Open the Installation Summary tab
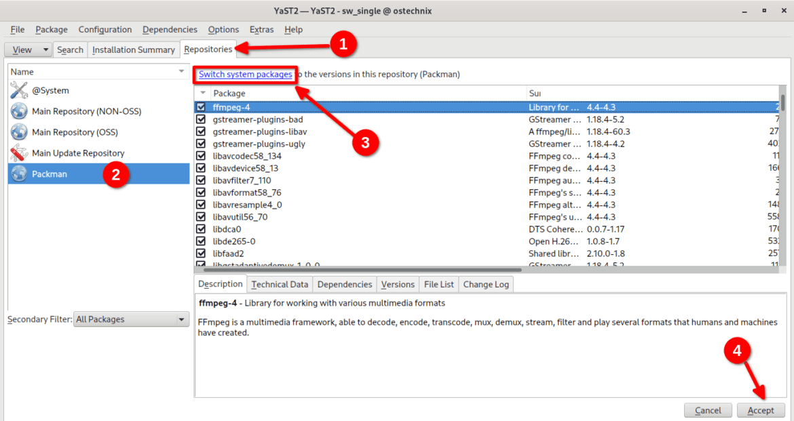794x421 pixels. (133, 49)
